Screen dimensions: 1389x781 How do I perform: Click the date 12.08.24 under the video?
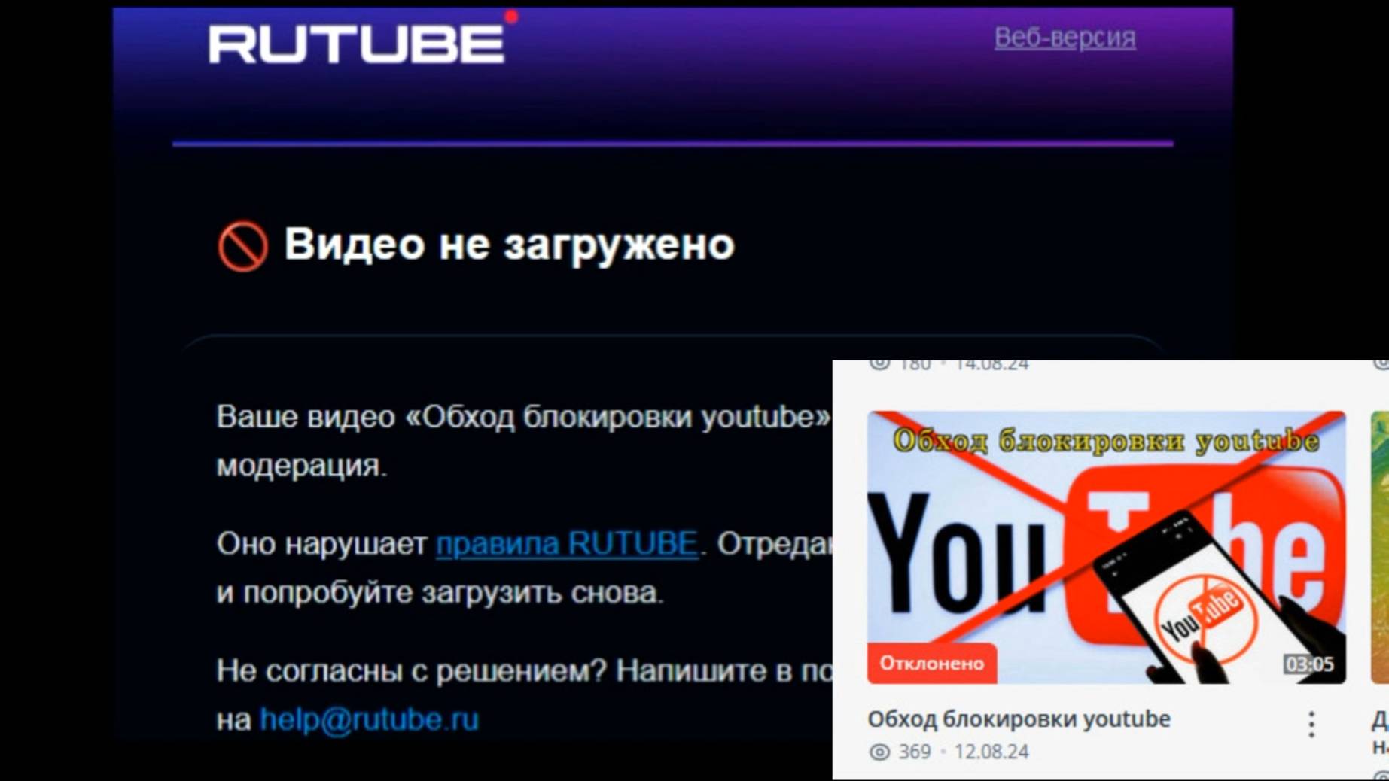[991, 752]
